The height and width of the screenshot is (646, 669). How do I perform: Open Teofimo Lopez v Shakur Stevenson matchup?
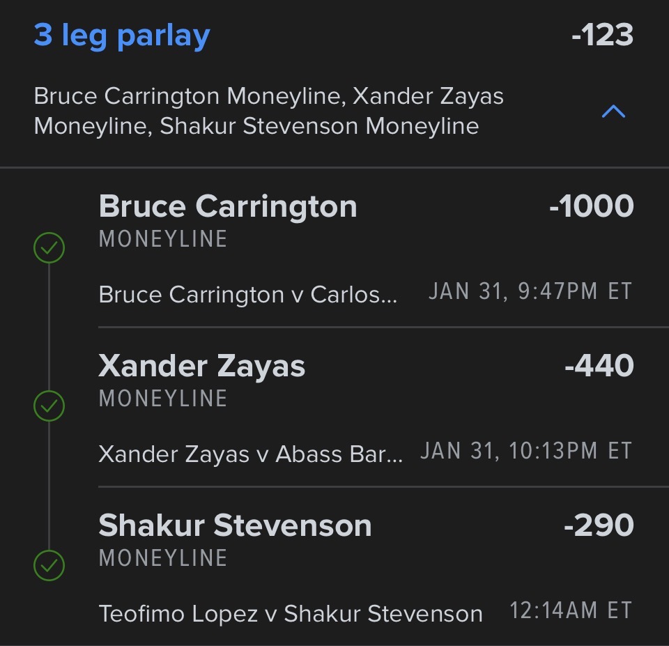[x=291, y=614]
